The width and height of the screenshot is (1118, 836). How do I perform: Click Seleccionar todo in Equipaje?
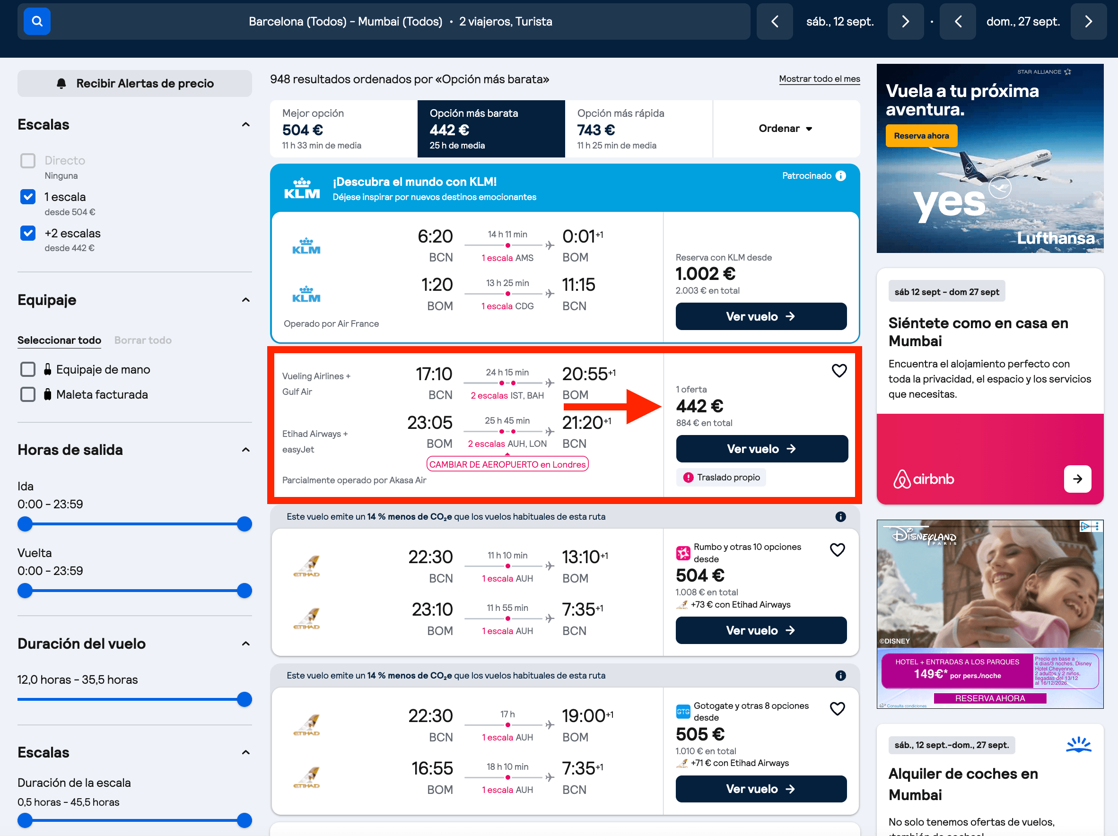[x=59, y=340]
